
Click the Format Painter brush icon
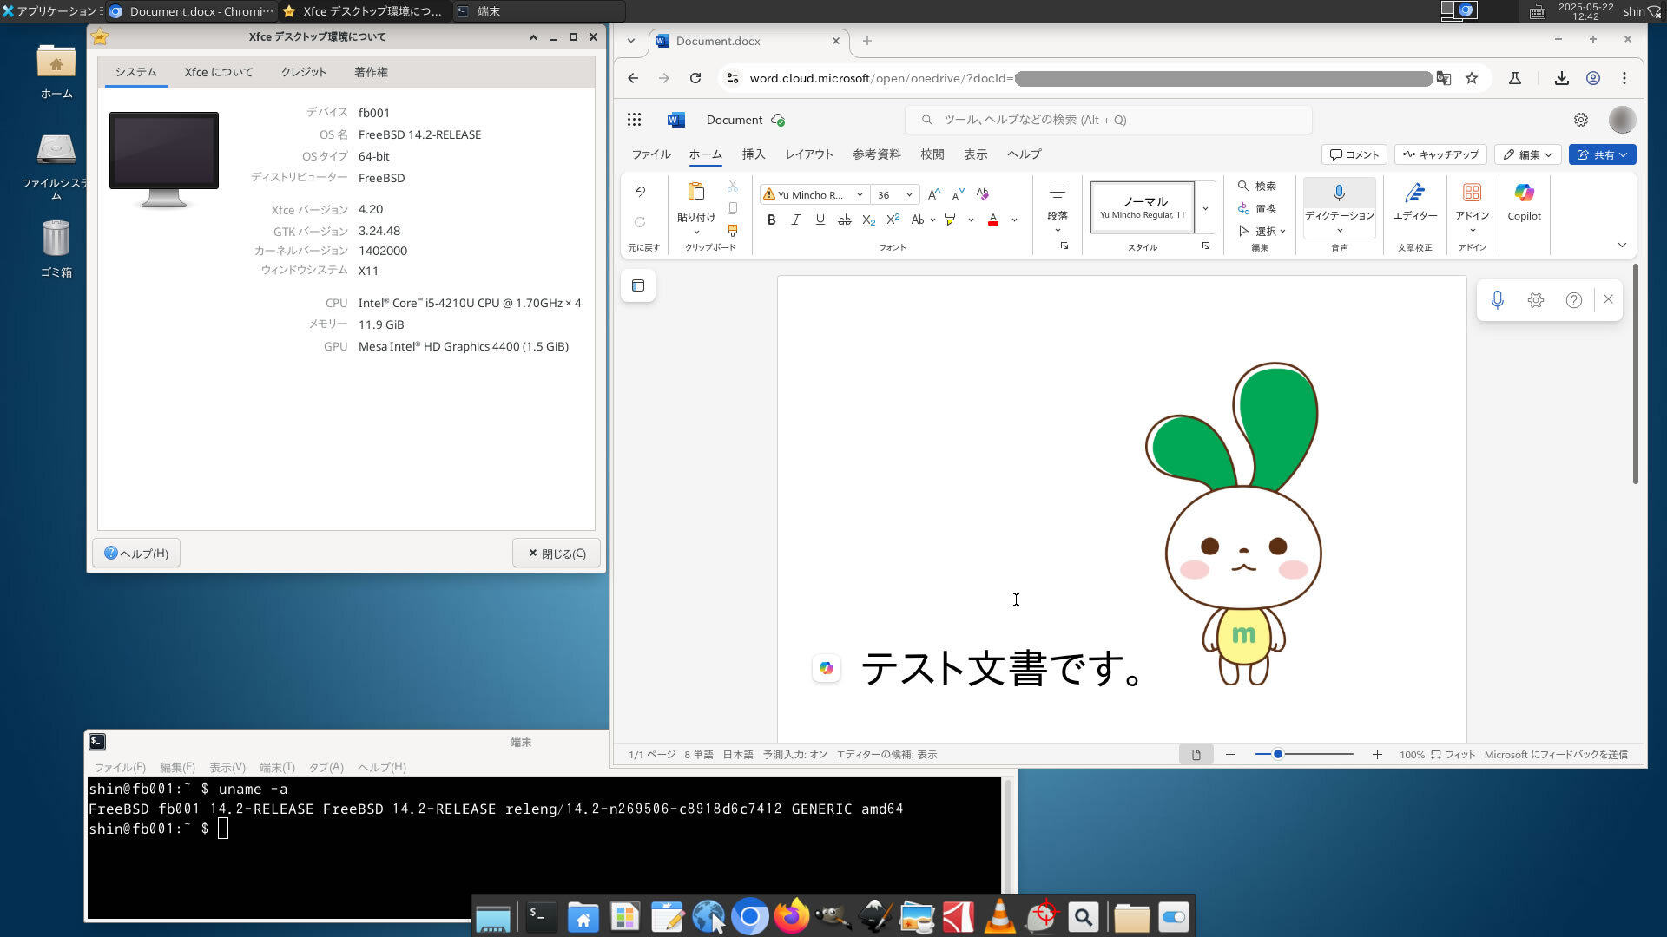(x=732, y=231)
